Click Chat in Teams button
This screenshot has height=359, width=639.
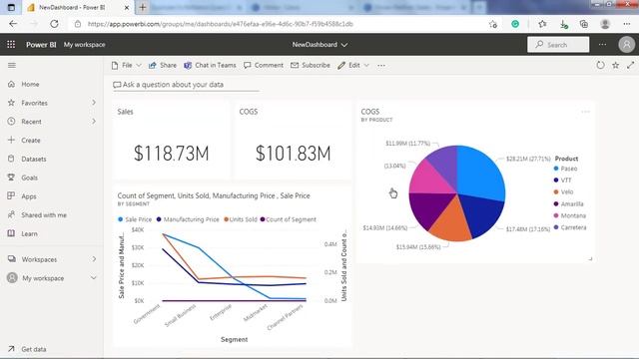pos(210,65)
